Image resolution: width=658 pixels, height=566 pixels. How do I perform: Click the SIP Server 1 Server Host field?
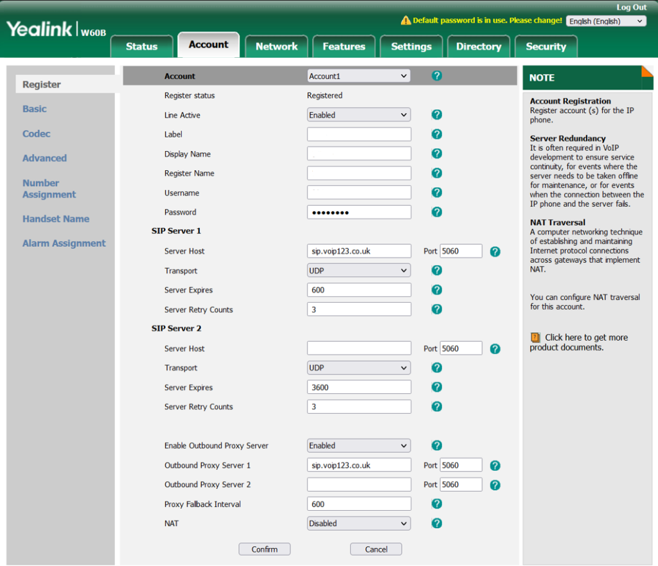(359, 251)
